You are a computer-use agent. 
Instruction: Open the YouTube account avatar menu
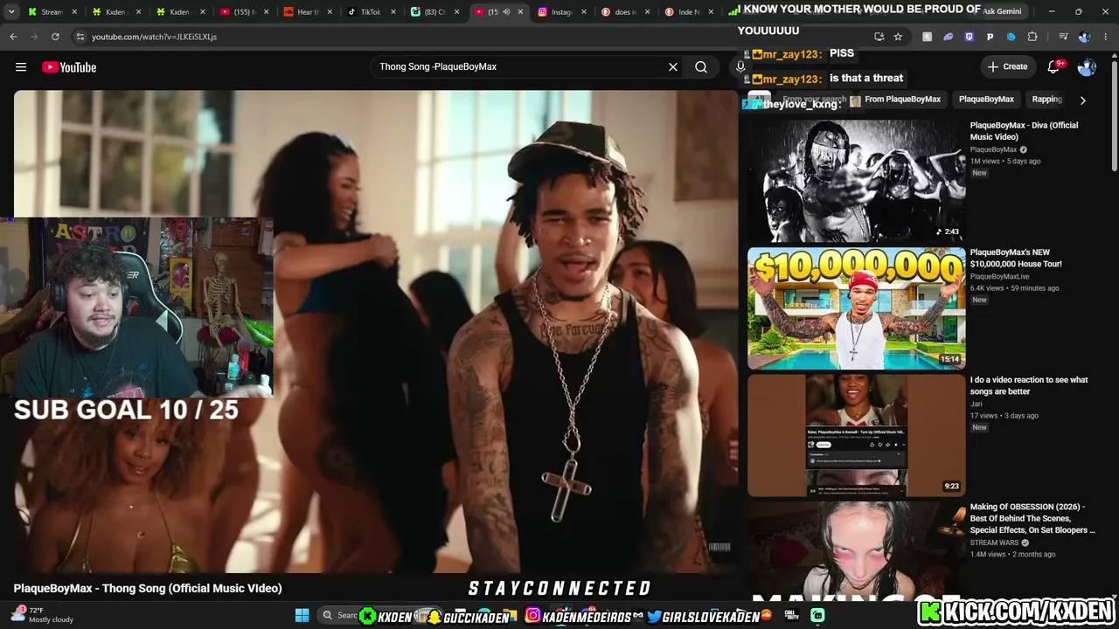pyautogui.click(x=1088, y=67)
